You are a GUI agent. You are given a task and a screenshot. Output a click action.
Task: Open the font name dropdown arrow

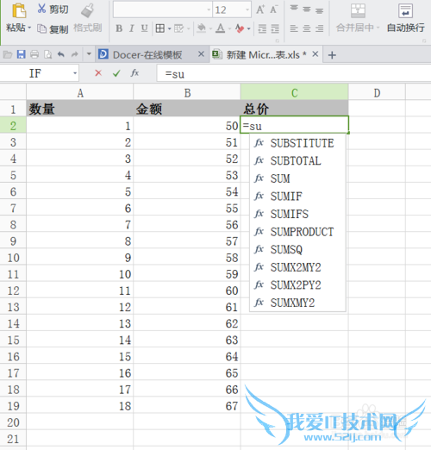tap(209, 9)
